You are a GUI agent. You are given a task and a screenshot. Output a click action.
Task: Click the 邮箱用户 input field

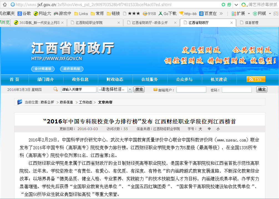(191, 89)
